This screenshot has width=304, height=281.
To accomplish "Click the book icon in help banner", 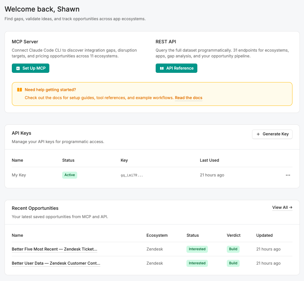I will tap(20, 90).
